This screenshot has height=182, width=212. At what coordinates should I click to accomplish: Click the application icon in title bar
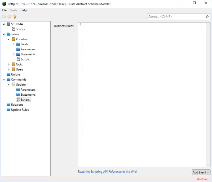pos(4,4)
